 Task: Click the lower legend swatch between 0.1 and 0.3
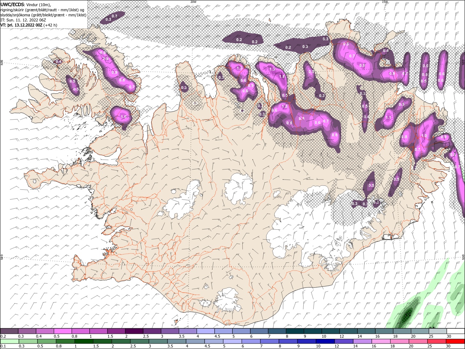click(x=9, y=341)
